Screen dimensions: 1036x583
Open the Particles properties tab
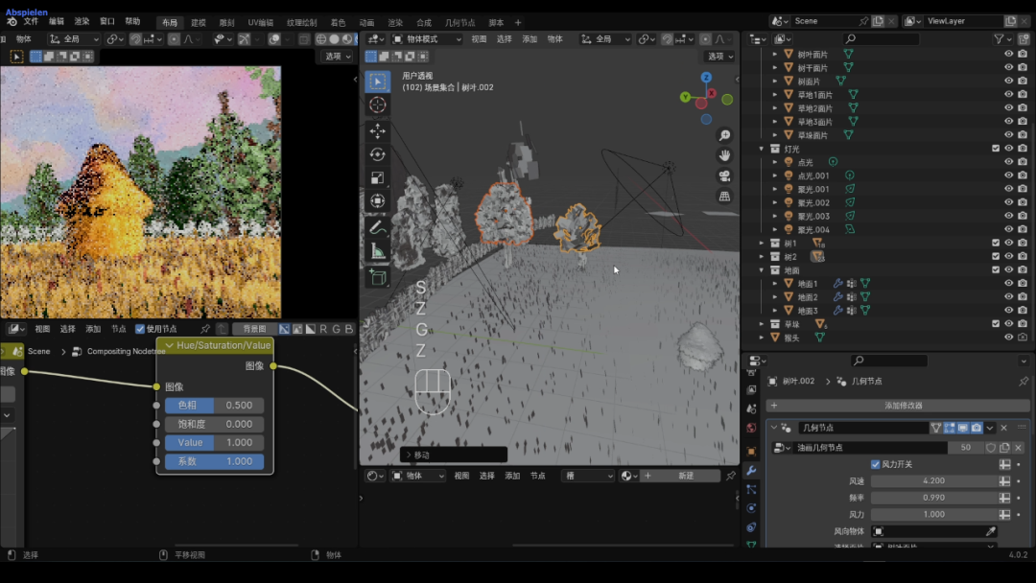point(751,489)
